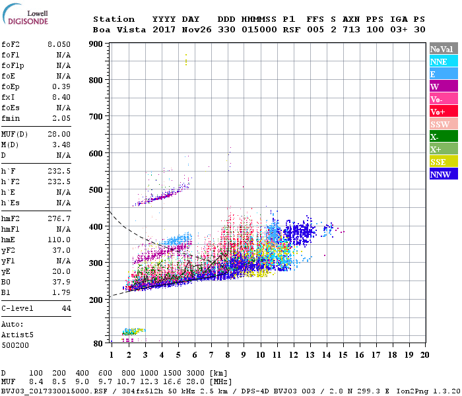Select the Vo+ red legend swatch
The width and height of the screenshot is (462, 396).
[444, 112]
